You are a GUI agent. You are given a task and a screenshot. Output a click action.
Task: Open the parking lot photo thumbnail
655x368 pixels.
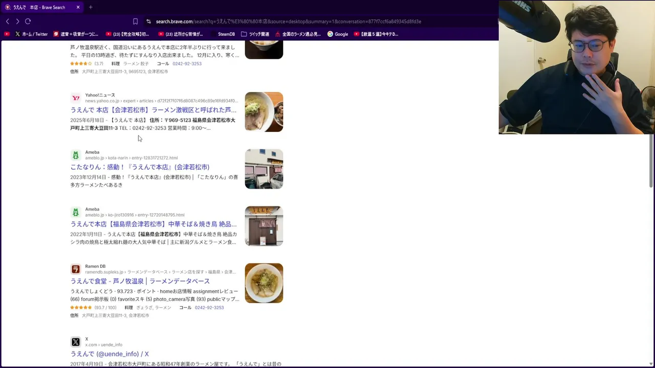pos(264,169)
